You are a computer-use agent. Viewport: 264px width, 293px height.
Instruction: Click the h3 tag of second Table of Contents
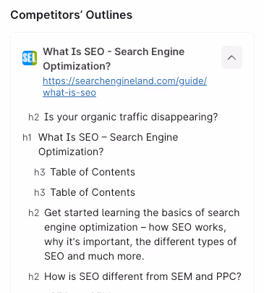40,192
